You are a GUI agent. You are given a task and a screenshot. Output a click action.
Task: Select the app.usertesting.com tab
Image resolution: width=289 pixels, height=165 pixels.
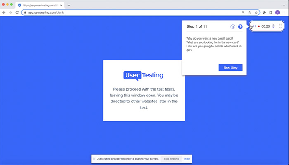40,5
